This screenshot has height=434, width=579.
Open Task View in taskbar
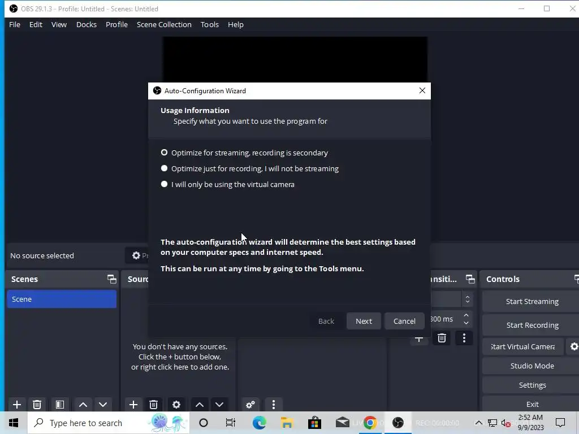pyautogui.click(x=231, y=423)
